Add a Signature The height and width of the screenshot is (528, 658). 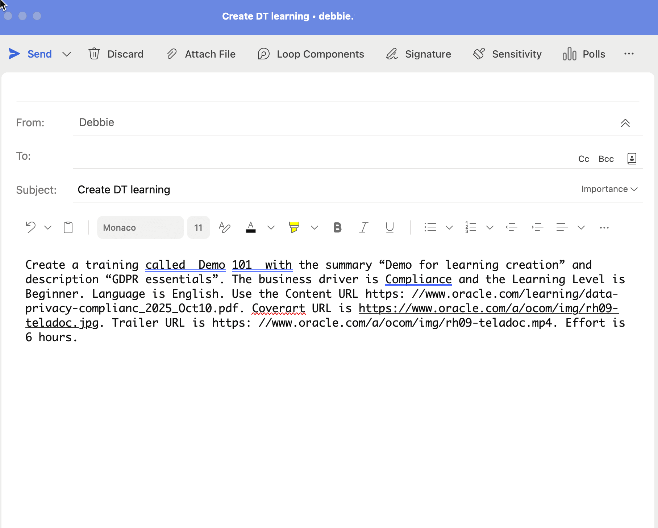(418, 54)
